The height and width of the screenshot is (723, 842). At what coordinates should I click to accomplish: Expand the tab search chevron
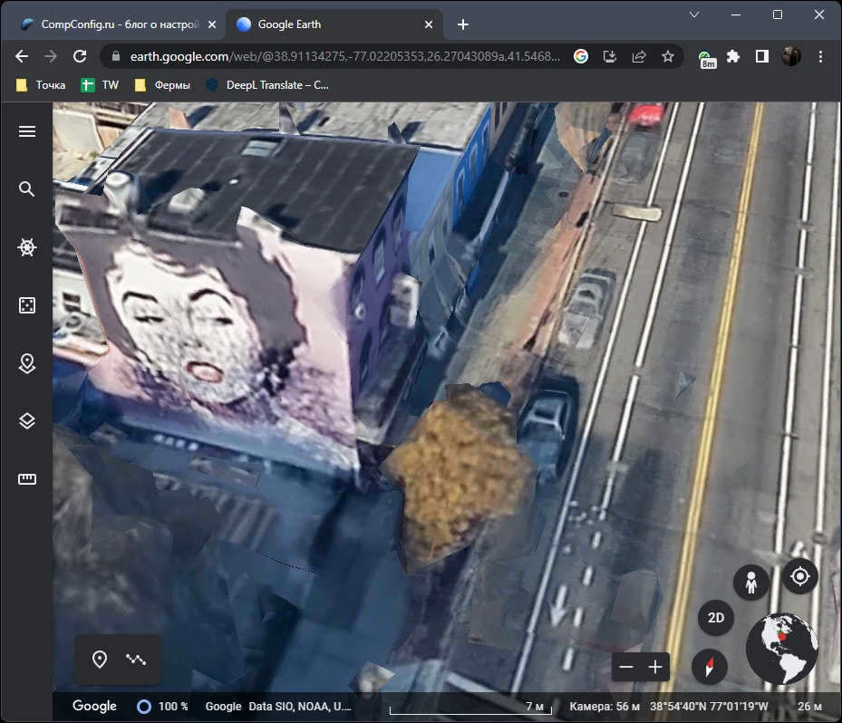pos(694,14)
